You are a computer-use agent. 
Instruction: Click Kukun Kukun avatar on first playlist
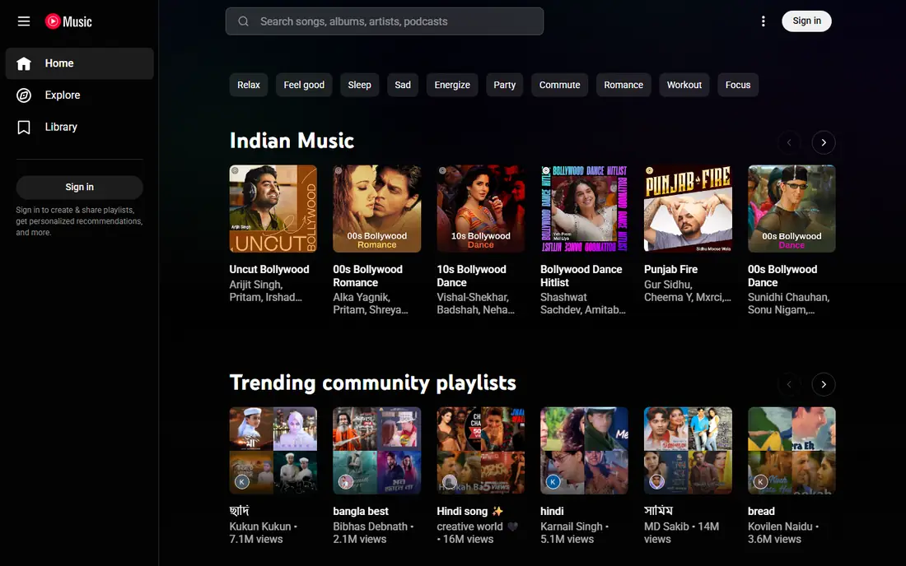coord(242,481)
